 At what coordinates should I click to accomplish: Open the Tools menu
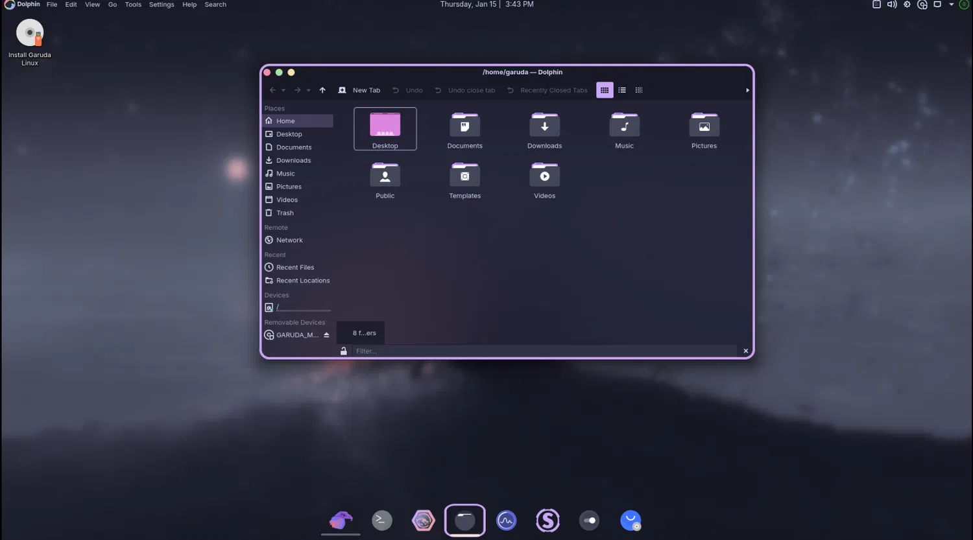tap(133, 5)
